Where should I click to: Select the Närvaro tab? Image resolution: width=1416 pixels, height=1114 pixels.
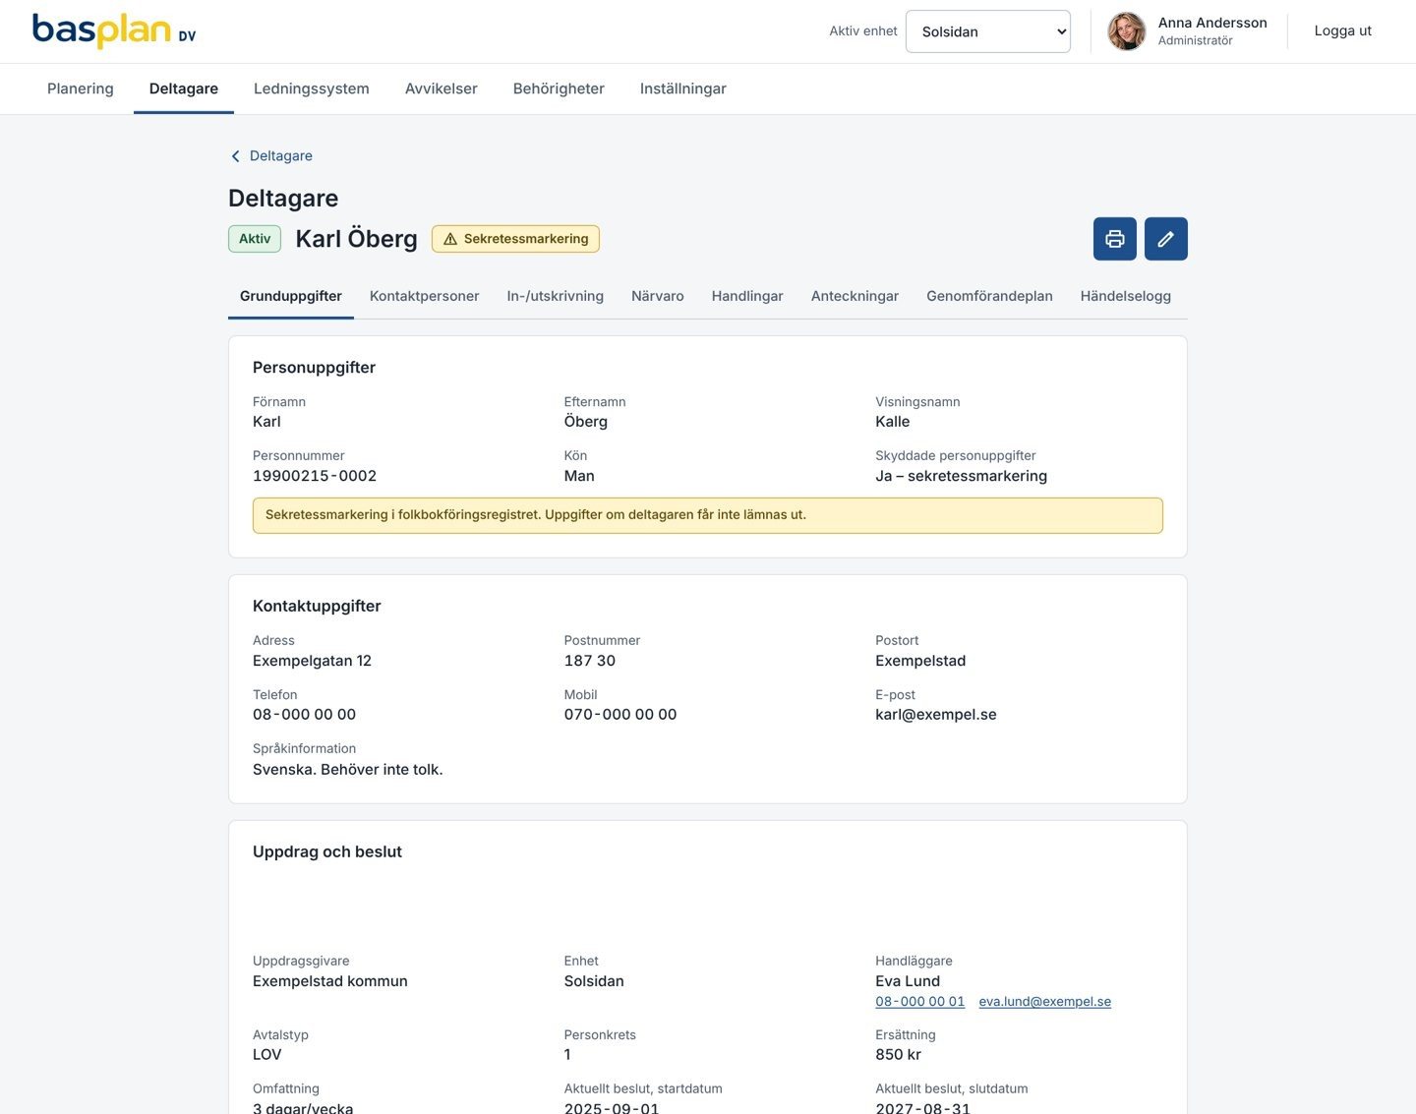point(658,296)
